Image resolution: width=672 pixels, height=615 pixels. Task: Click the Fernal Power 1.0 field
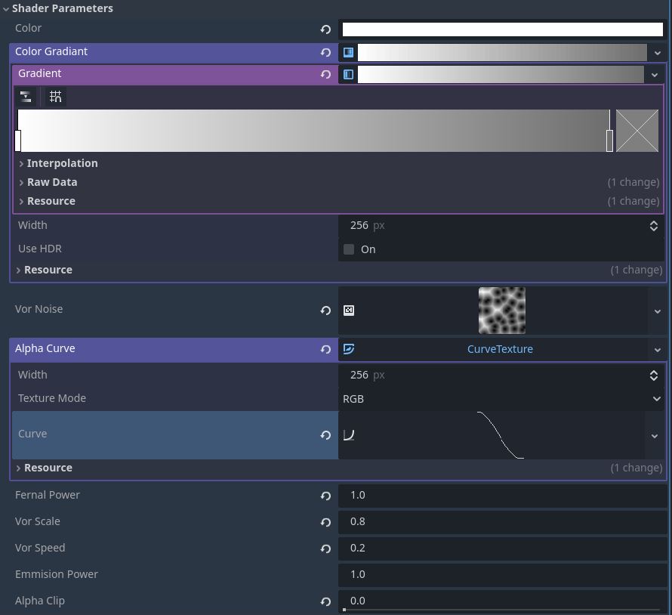(x=502, y=496)
